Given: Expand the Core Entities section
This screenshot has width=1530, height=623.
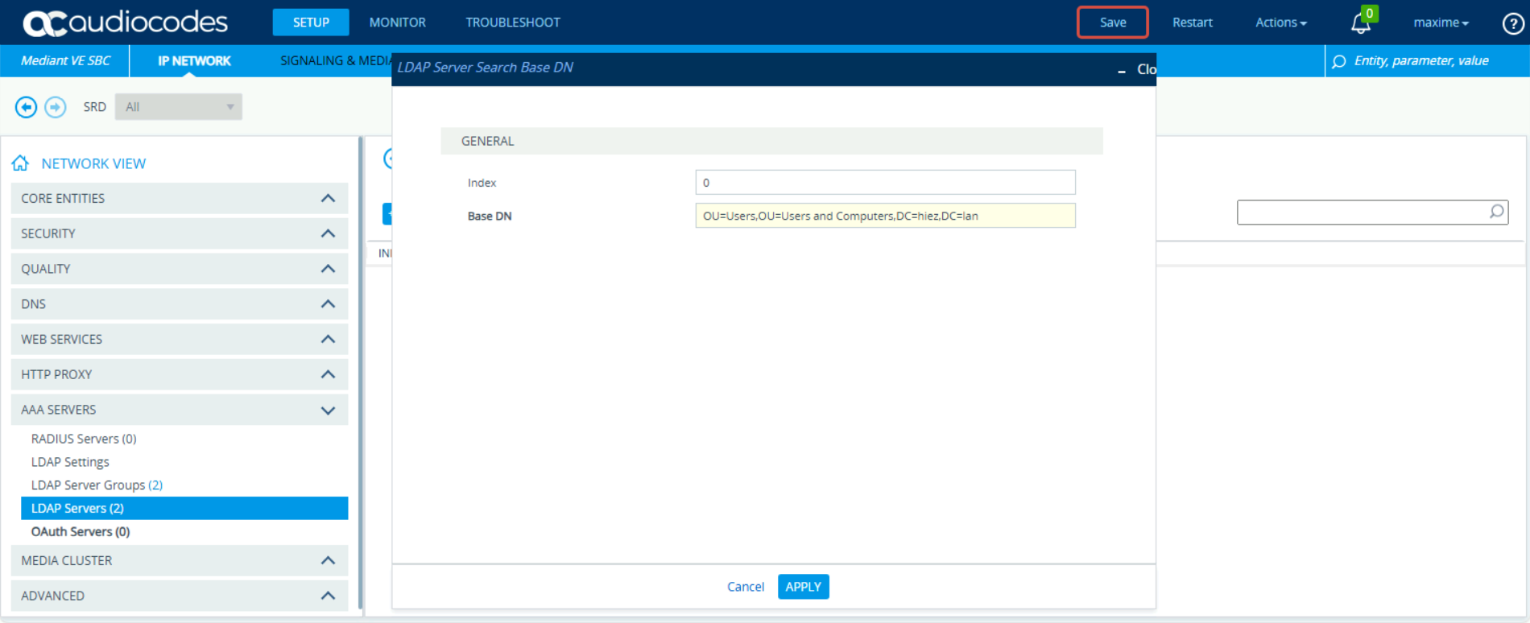Looking at the screenshot, I should 328,198.
